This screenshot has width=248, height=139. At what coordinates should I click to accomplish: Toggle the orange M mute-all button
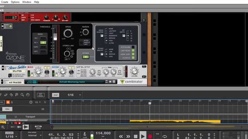[8, 102]
